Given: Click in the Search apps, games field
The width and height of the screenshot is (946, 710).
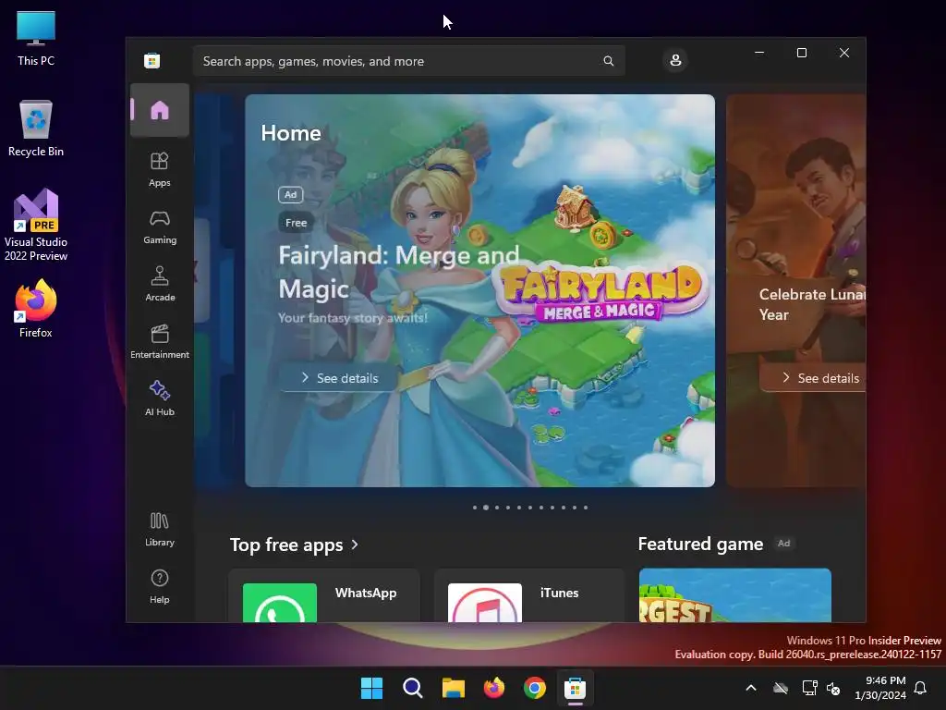Looking at the screenshot, I should coord(408,61).
